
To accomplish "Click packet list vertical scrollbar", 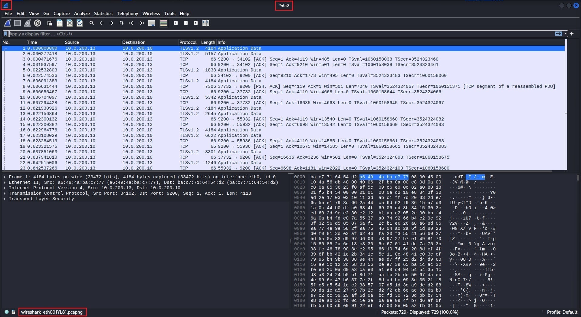I will click(x=566, y=104).
